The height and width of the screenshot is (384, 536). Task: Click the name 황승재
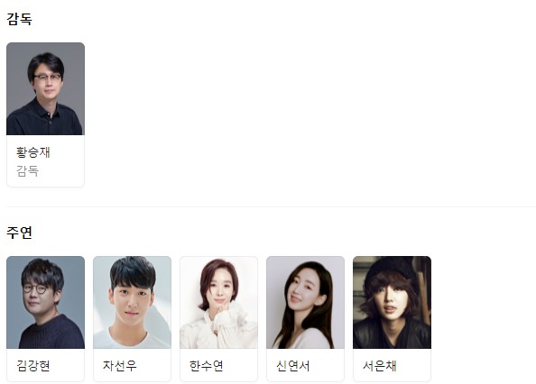tap(33, 152)
